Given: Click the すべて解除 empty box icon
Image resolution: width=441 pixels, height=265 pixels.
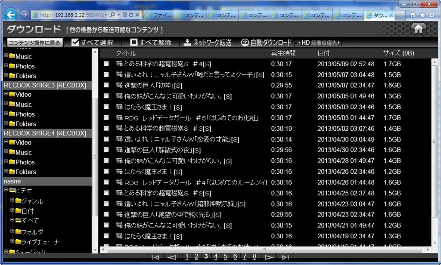Looking at the screenshot, I should pyautogui.click(x=134, y=43).
